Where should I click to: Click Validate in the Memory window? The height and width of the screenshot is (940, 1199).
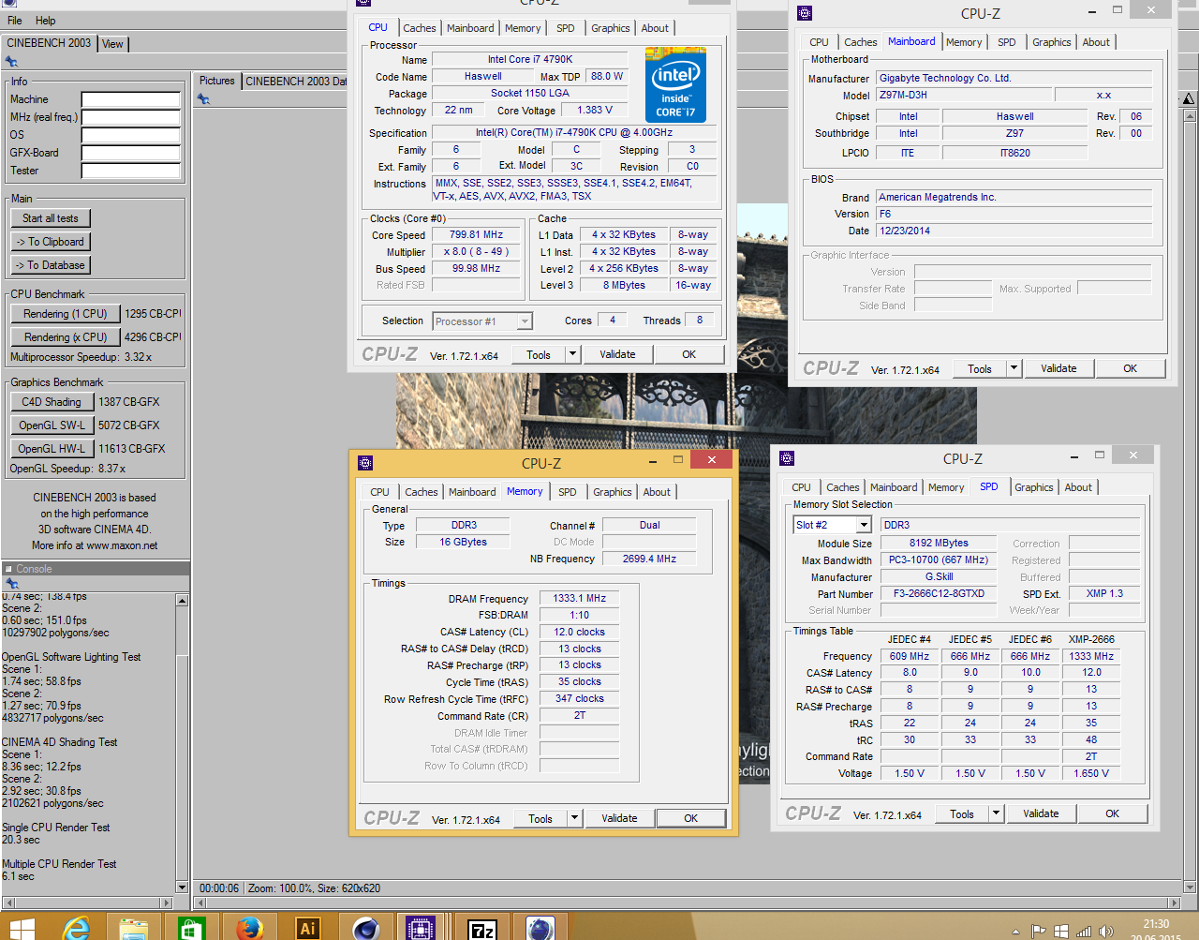tap(619, 818)
